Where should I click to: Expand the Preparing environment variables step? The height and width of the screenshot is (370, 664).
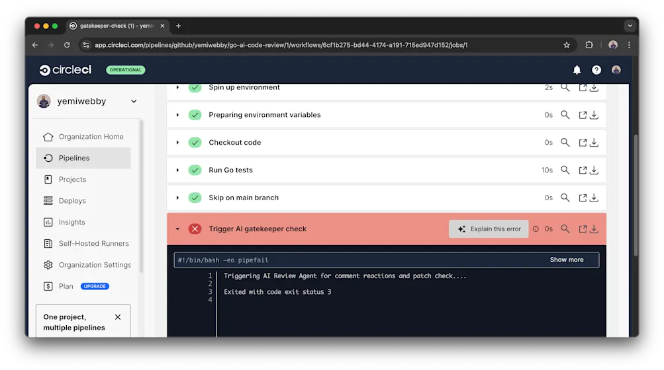click(x=177, y=115)
